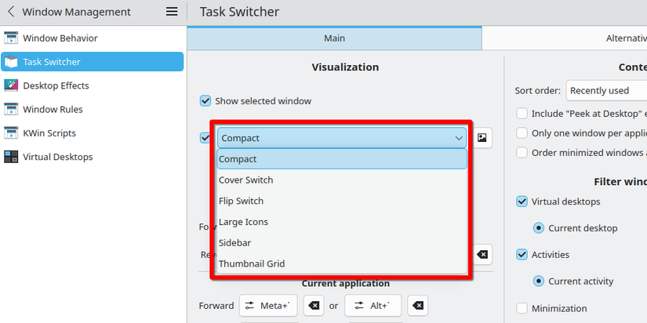The height and width of the screenshot is (323, 647).
Task: Click the KWin Scripts sidebar icon
Action: pos(11,133)
